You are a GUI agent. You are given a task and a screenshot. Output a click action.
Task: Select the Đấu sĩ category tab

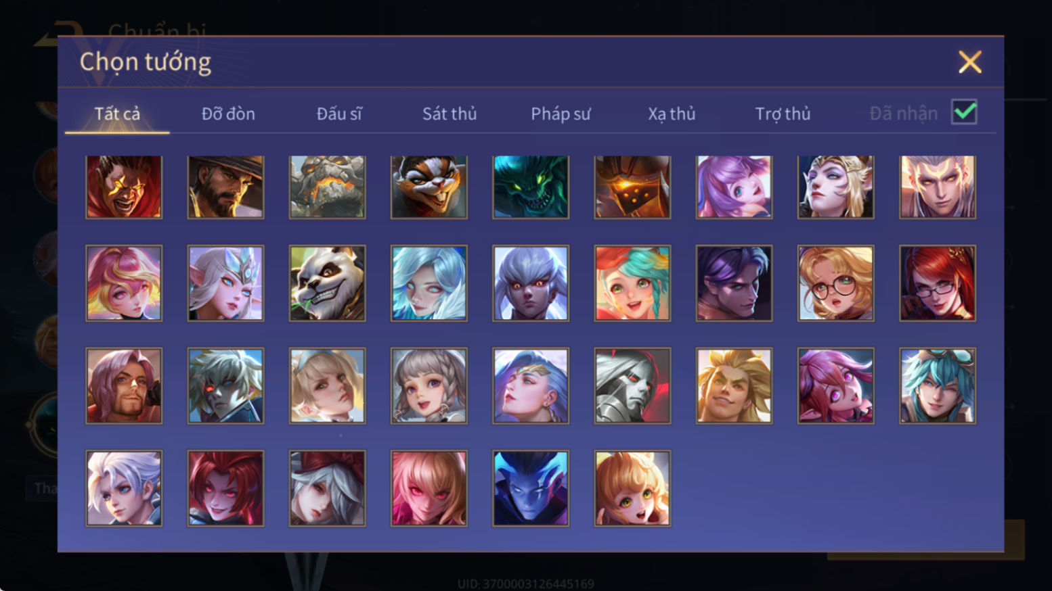[339, 114]
